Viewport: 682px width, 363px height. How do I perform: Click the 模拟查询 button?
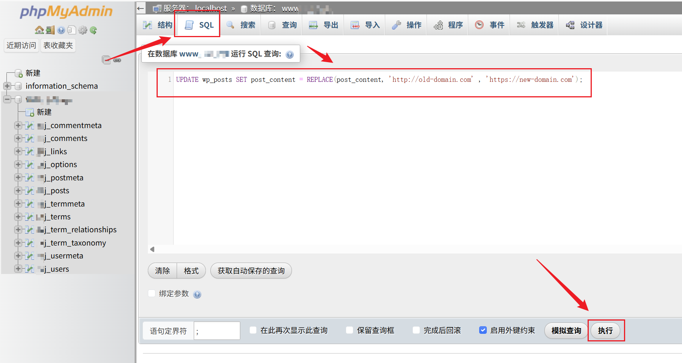[x=566, y=330]
